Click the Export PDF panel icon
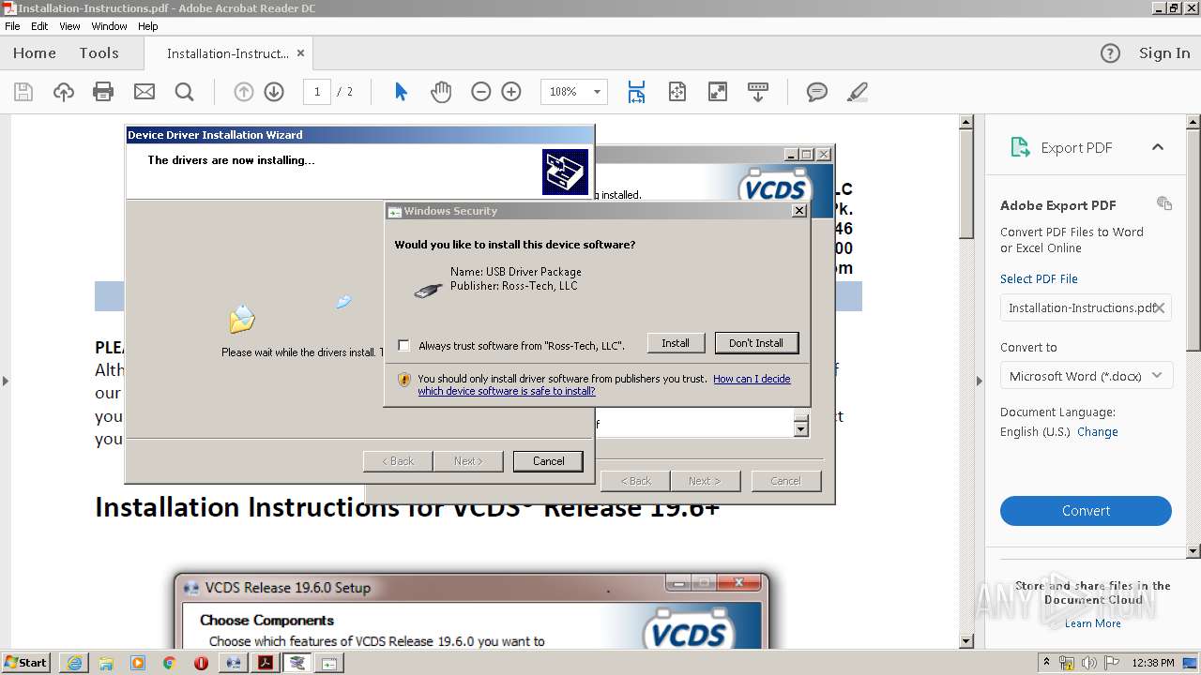The width and height of the screenshot is (1201, 675). pos(1020,147)
